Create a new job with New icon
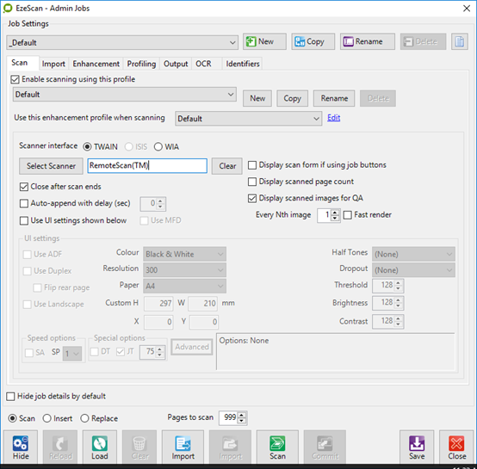Viewport: 477px width, 469px height. click(x=264, y=41)
